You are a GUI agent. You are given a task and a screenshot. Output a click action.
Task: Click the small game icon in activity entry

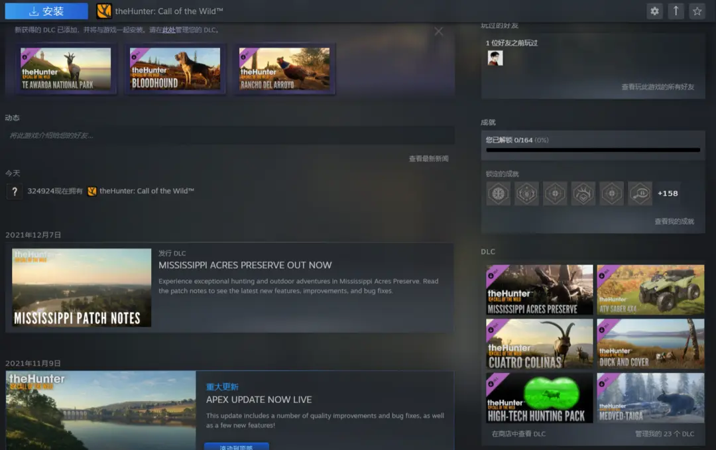pyautogui.click(x=91, y=192)
